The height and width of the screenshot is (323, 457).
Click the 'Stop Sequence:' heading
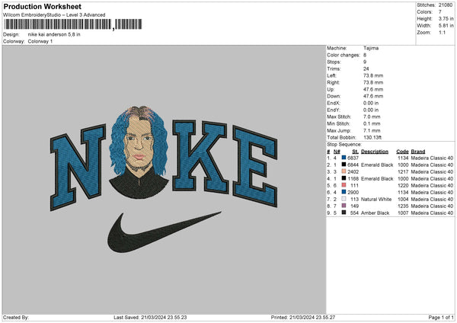[x=344, y=145]
